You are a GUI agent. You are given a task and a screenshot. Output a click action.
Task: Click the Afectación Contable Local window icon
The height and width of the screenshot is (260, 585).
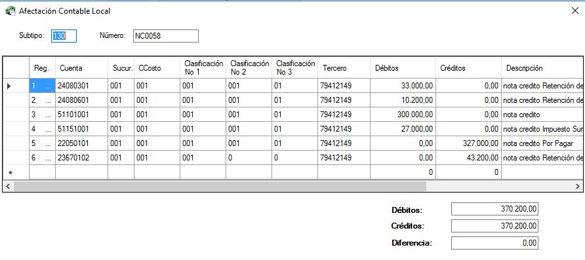pos(10,10)
